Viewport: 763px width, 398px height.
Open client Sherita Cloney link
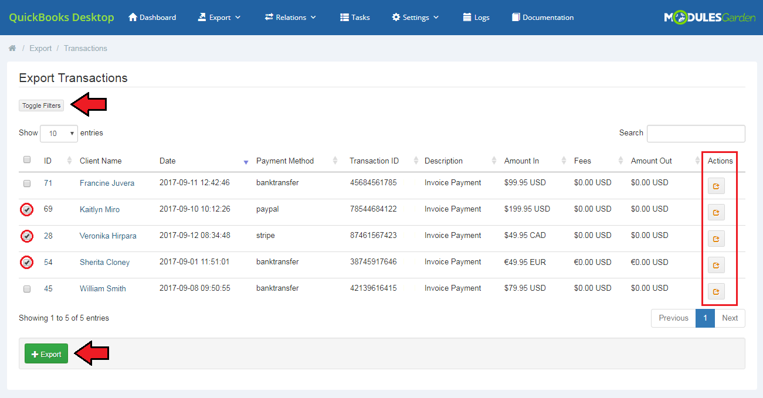point(104,262)
